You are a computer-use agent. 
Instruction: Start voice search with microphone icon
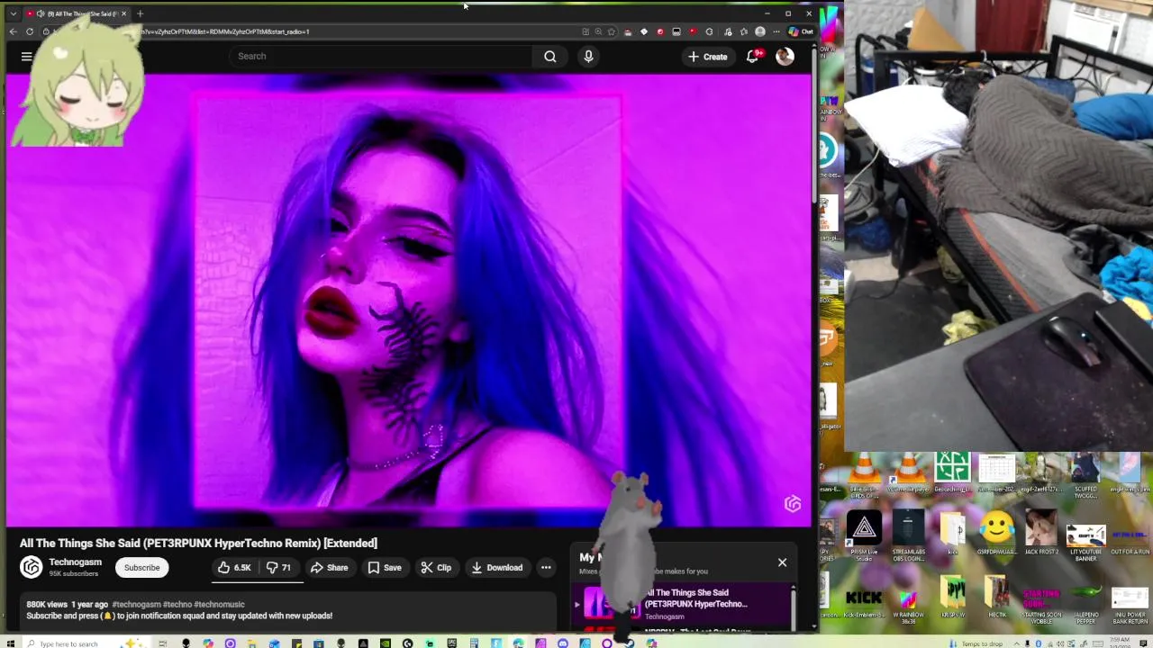click(588, 56)
